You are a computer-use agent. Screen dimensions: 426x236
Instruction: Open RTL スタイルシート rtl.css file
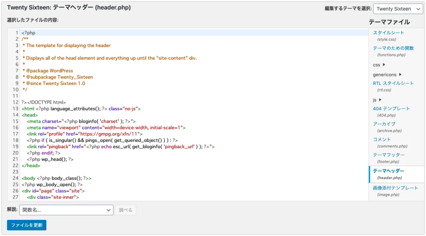tap(393, 83)
